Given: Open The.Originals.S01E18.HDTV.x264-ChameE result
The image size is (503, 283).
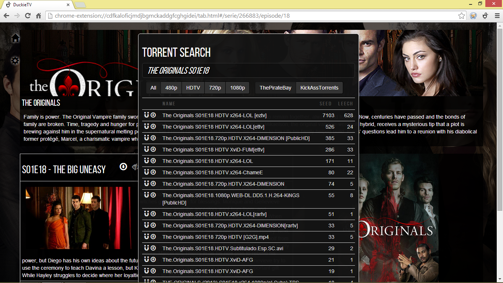Looking at the screenshot, I should tap(212, 172).
